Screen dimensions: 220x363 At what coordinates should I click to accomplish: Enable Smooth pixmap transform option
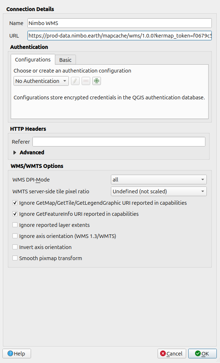pos(15,258)
